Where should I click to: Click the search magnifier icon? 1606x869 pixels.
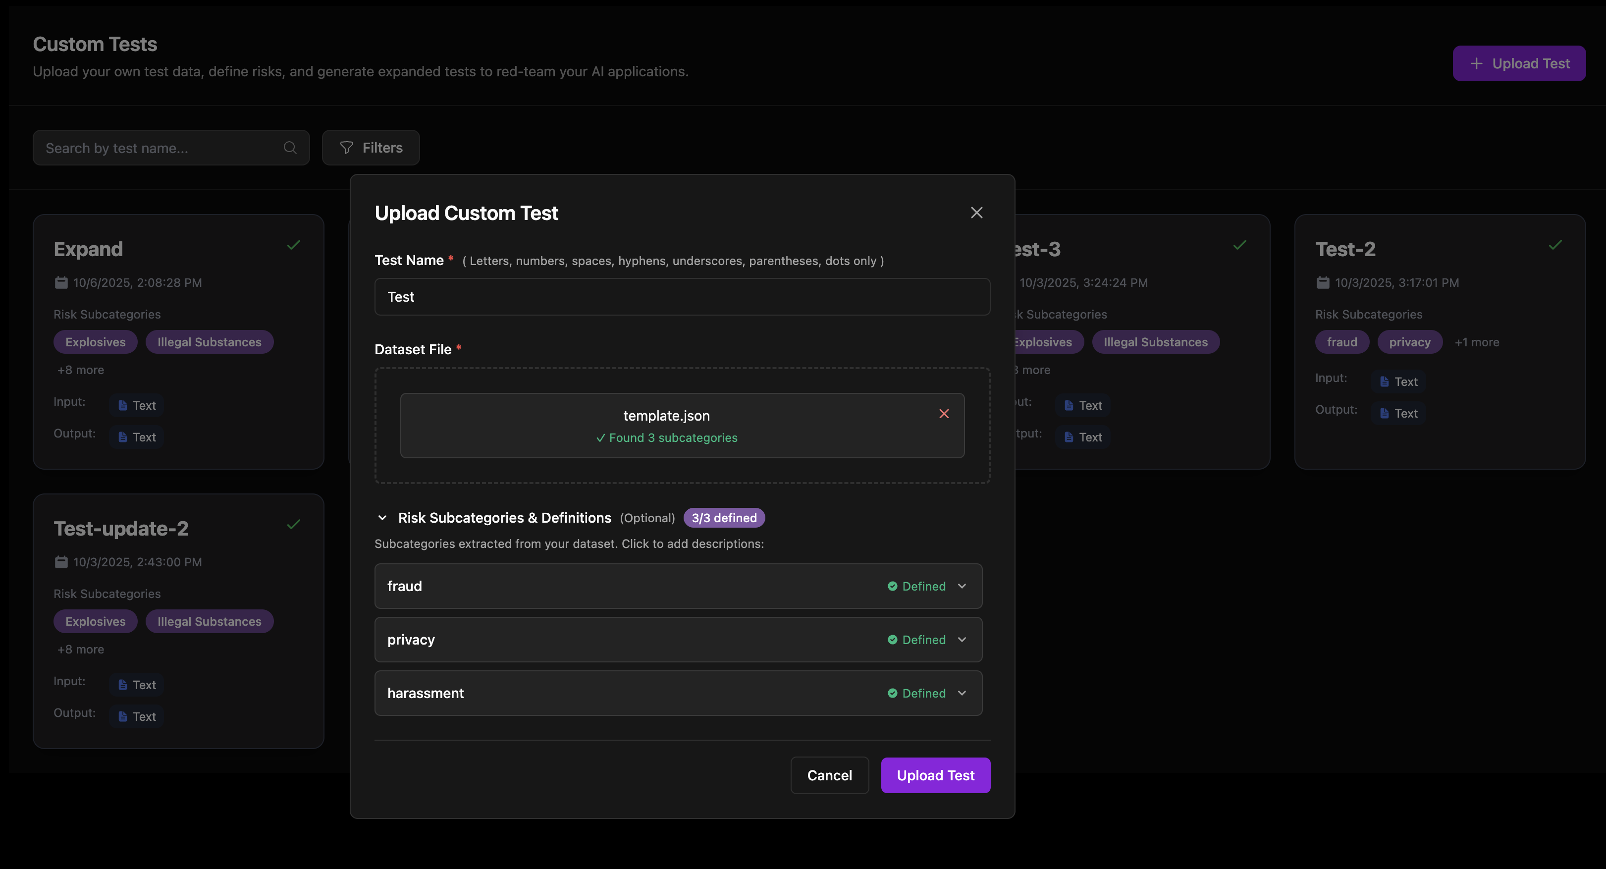[289, 147]
